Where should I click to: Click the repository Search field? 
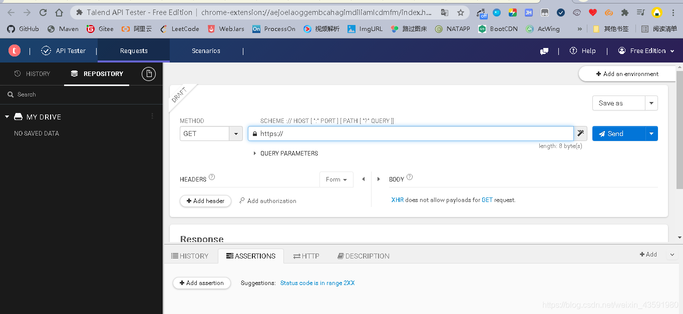point(82,94)
